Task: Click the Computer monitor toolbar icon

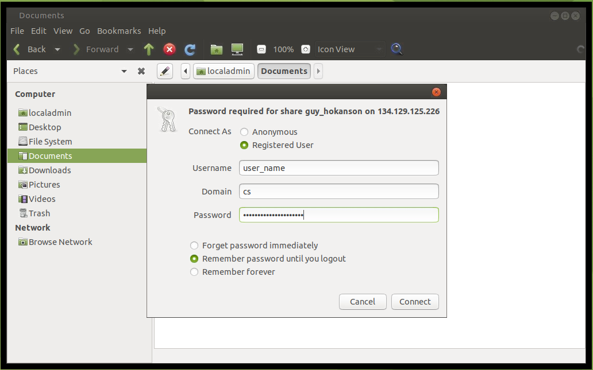Action: point(237,49)
